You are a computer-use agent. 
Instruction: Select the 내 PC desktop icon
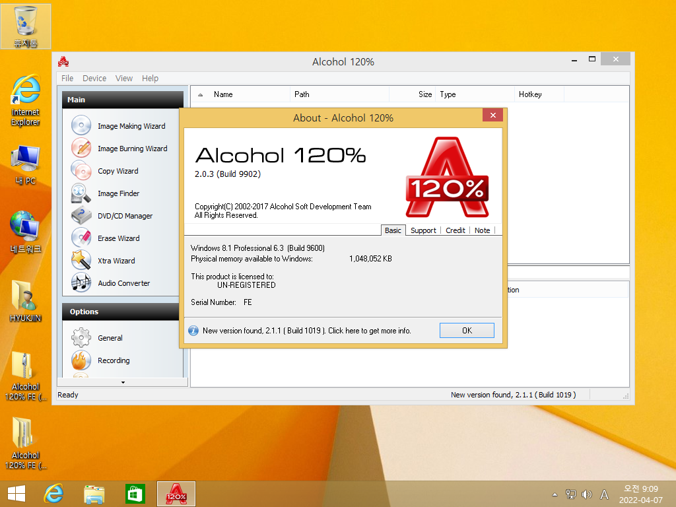coord(26,166)
